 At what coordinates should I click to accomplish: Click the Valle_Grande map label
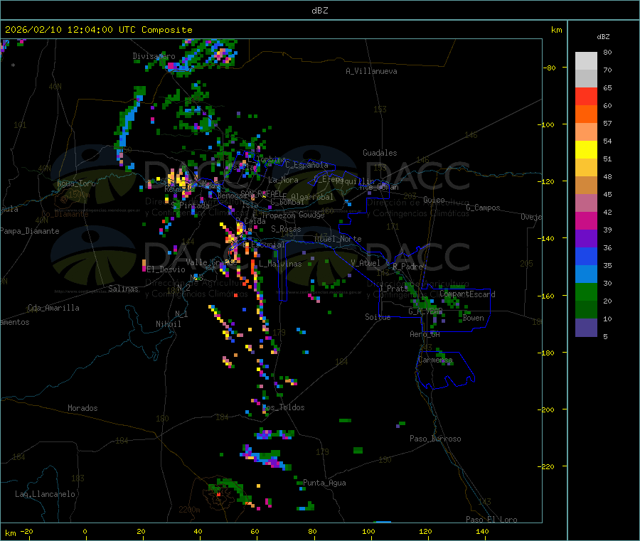click(211, 262)
